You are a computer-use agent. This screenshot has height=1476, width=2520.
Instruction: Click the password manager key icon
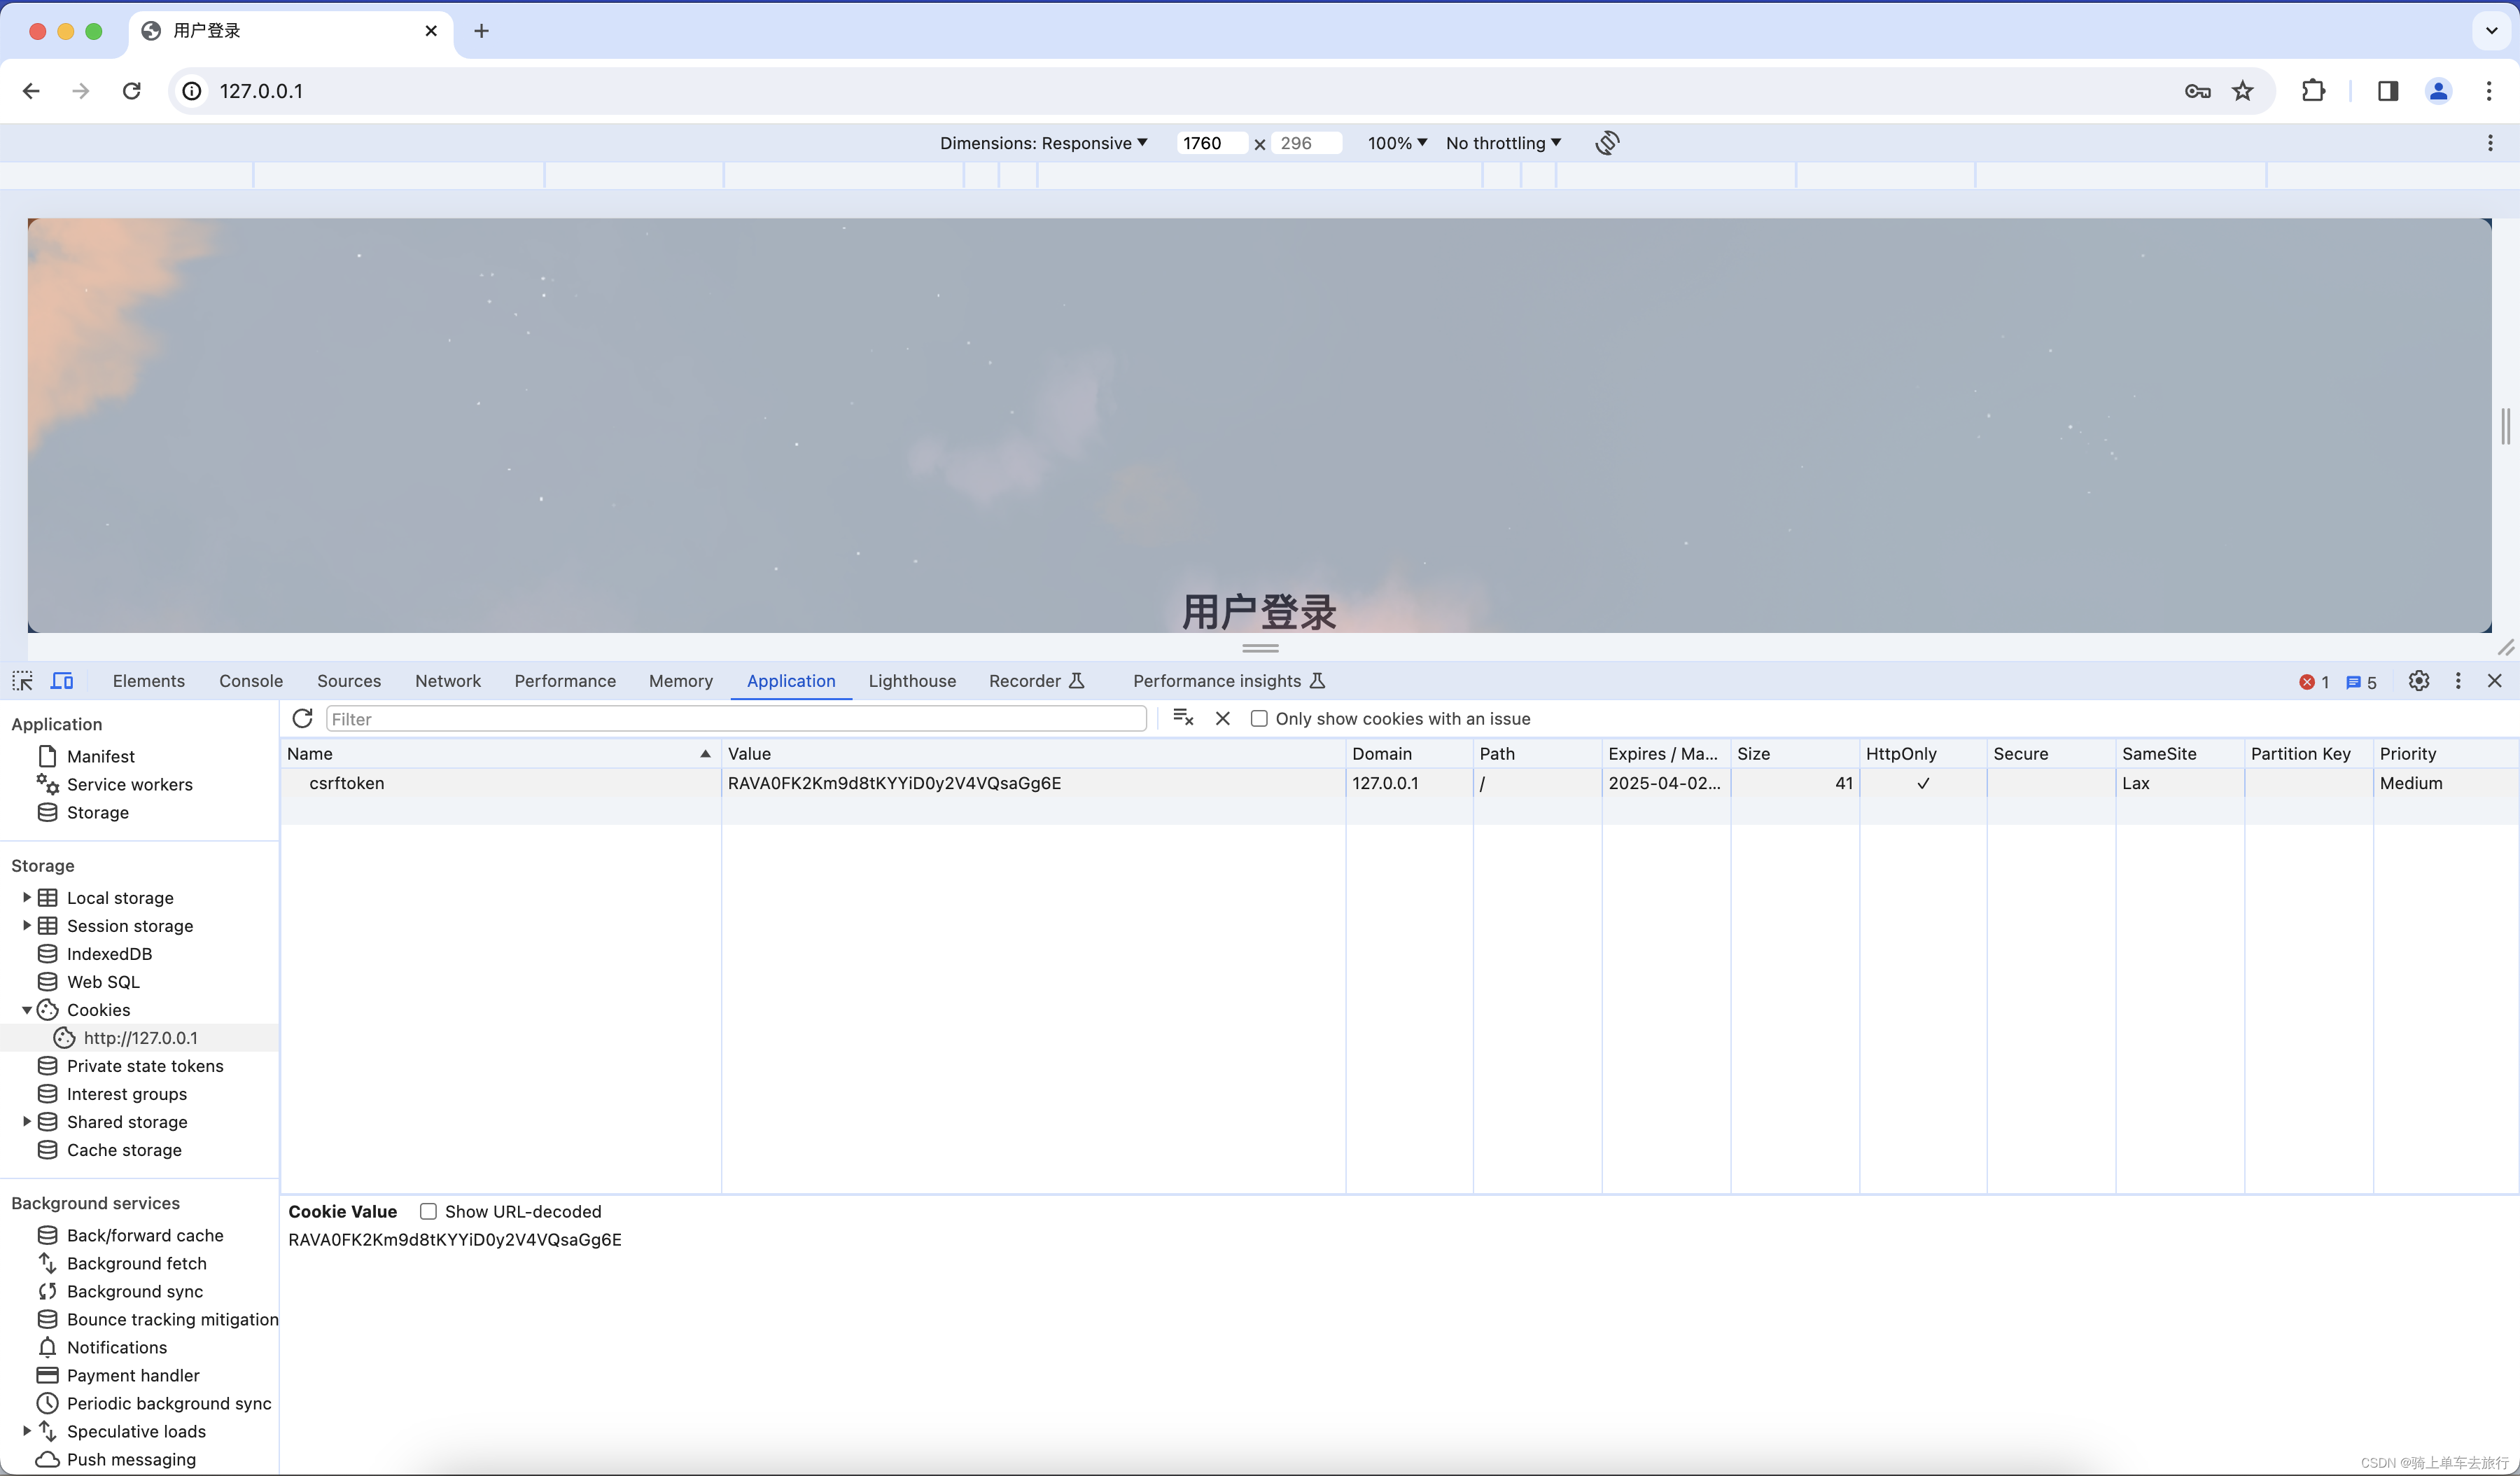pos(2197,91)
